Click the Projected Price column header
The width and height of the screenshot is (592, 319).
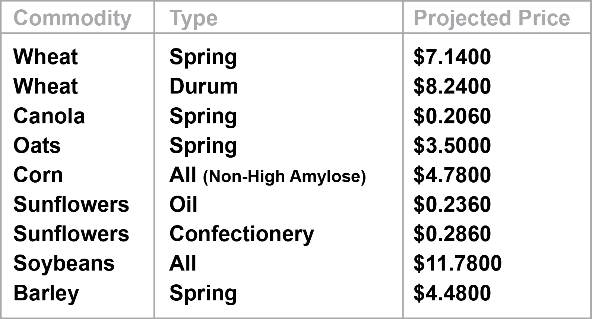492,19
